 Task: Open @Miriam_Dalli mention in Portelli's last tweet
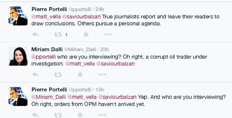(48, 97)
